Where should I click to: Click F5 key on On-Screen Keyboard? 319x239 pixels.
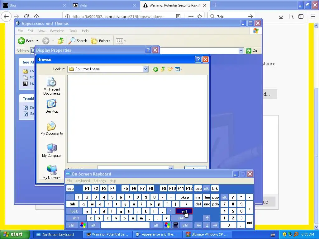pyautogui.click(x=126, y=189)
